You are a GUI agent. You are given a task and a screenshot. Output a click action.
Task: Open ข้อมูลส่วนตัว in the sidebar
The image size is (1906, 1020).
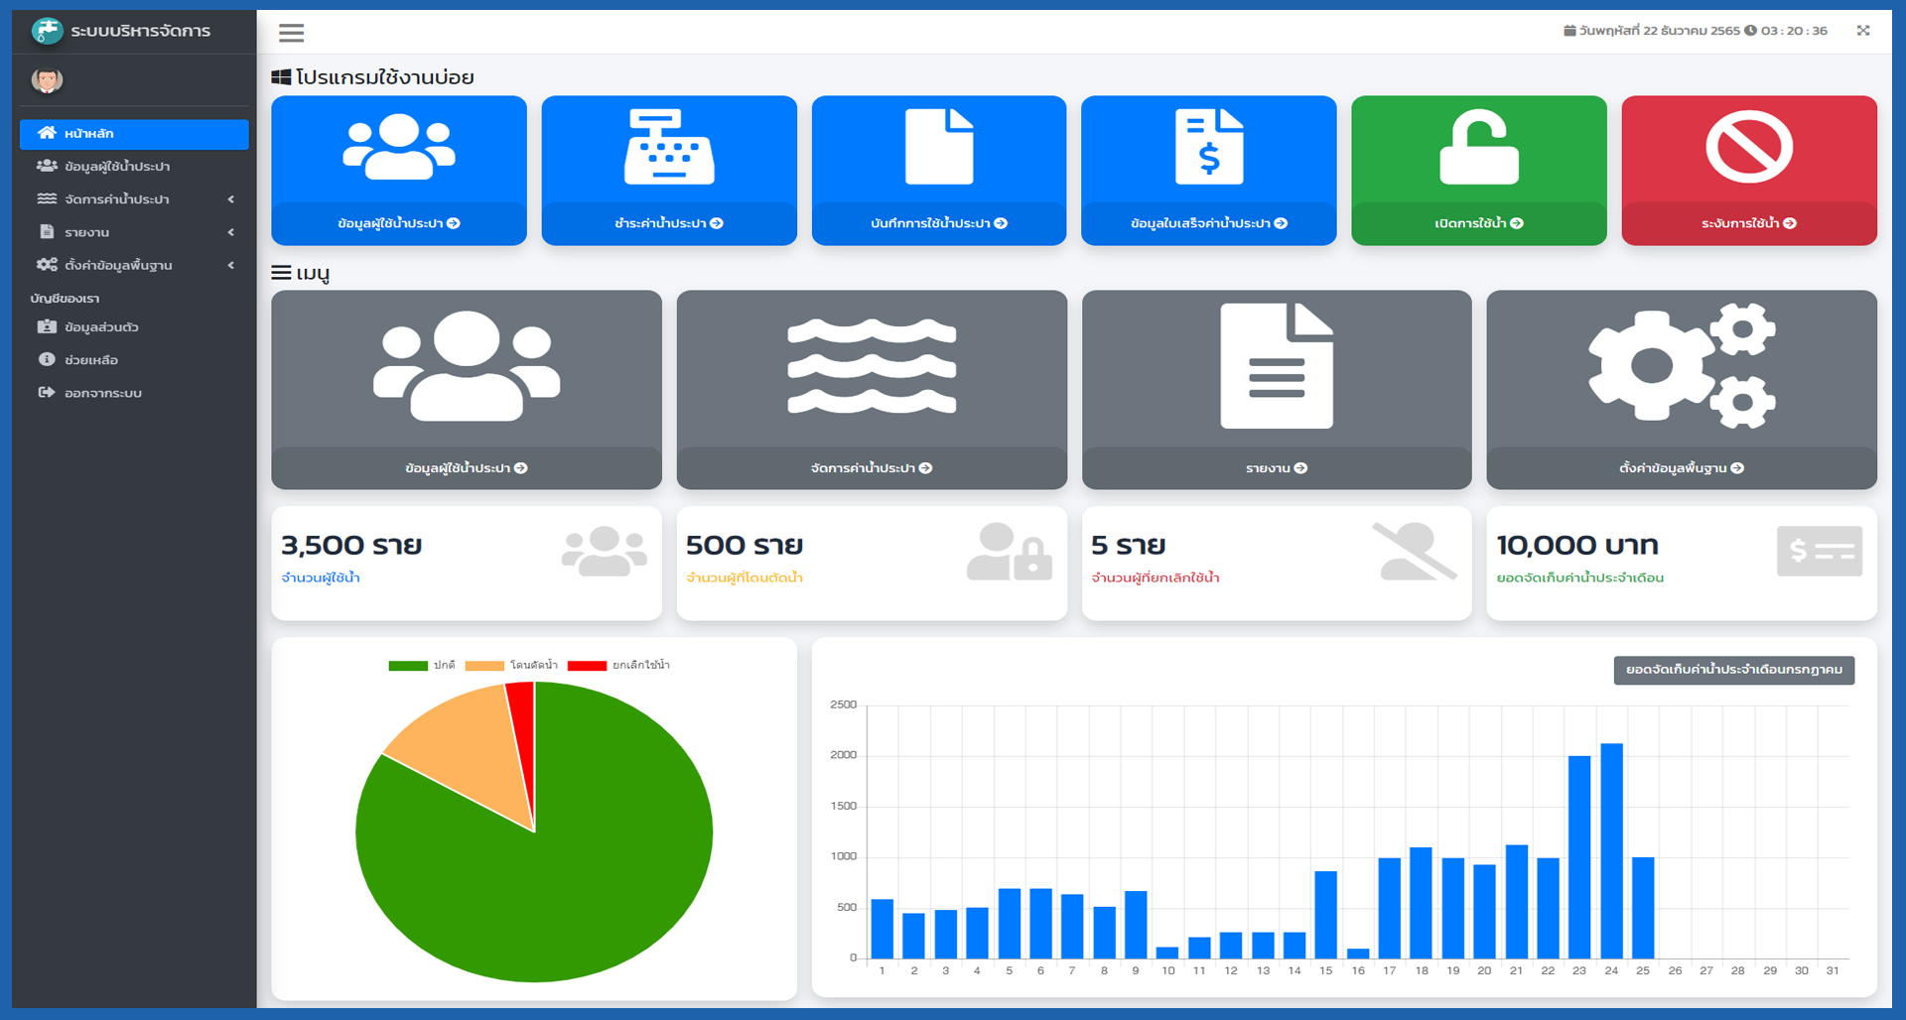[101, 327]
